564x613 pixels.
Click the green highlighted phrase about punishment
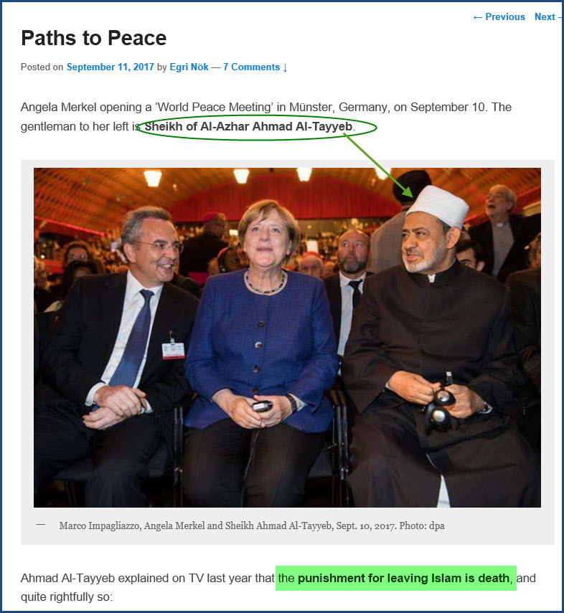point(395,578)
